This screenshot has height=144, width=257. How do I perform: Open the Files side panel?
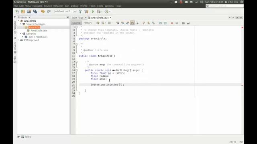click(15, 59)
